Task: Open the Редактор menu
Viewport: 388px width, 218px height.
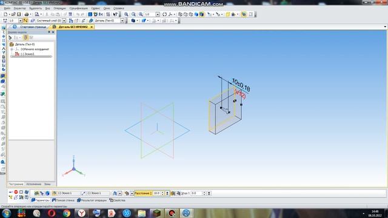Action: coord(19,8)
